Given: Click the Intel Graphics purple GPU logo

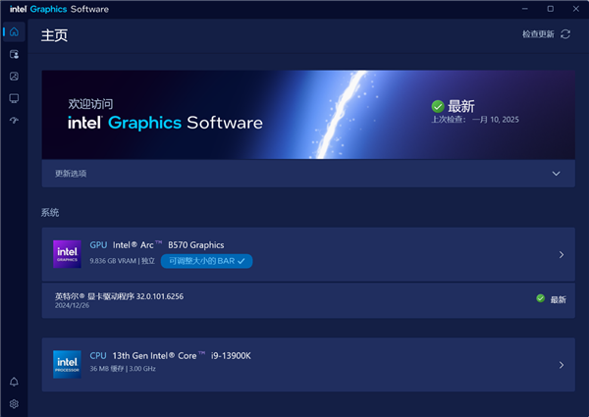Looking at the screenshot, I should 67,254.
